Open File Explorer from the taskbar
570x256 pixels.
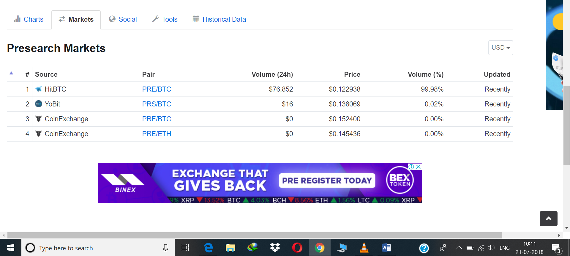[x=230, y=247]
